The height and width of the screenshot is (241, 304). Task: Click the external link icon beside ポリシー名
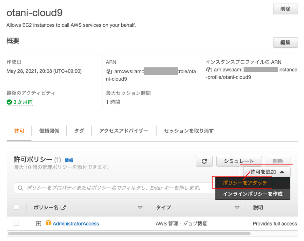click(x=63, y=208)
